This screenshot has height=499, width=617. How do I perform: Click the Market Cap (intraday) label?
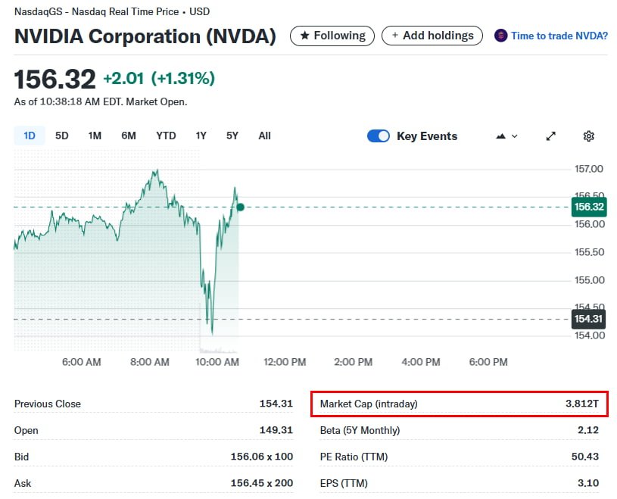click(369, 404)
